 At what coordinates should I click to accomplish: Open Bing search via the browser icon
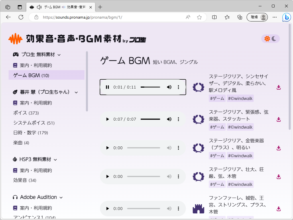point(286,17)
